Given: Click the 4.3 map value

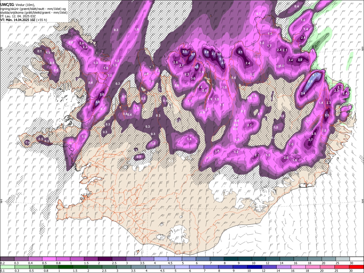Looking at the screenshot, I should [196, 67].
